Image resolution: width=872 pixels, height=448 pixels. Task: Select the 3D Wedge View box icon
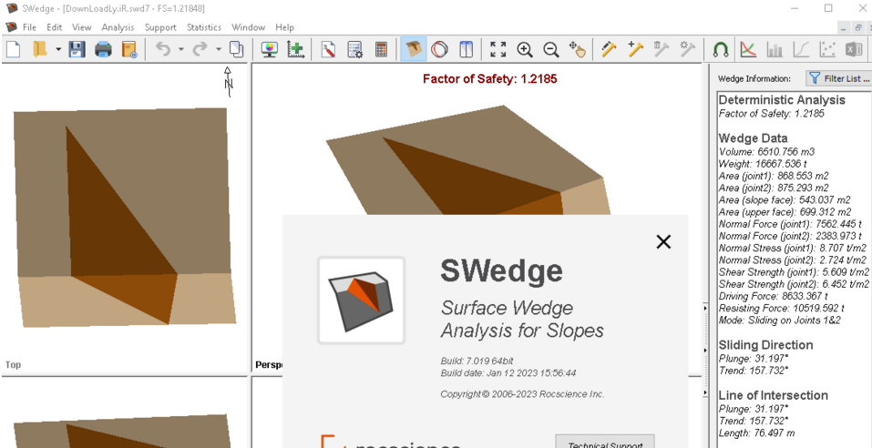pos(413,49)
